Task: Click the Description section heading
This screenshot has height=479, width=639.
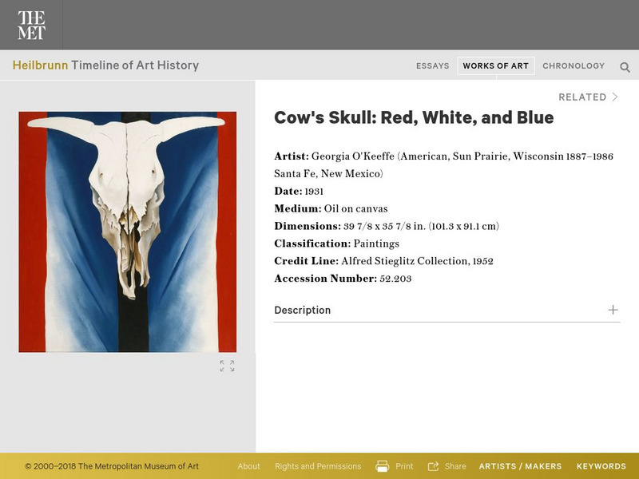Action: [x=303, y=310]
